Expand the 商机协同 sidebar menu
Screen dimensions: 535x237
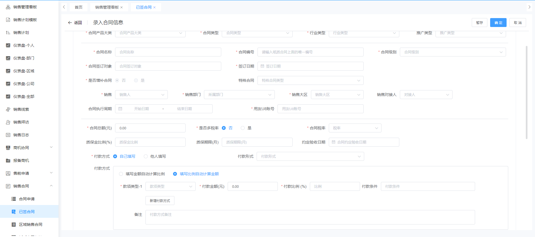tap(51, 147)
